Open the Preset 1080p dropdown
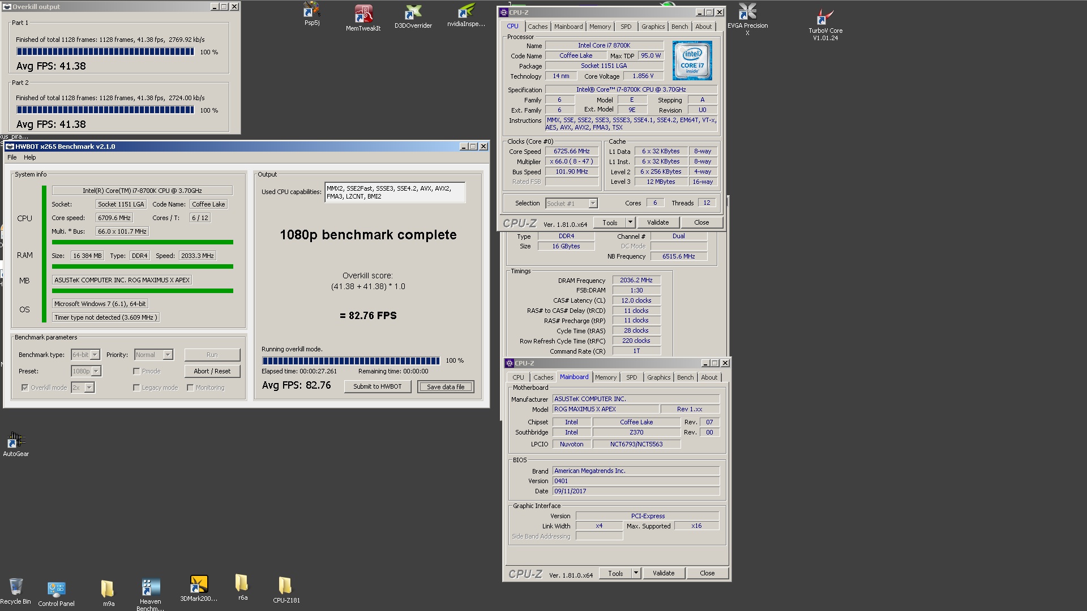 86,371
